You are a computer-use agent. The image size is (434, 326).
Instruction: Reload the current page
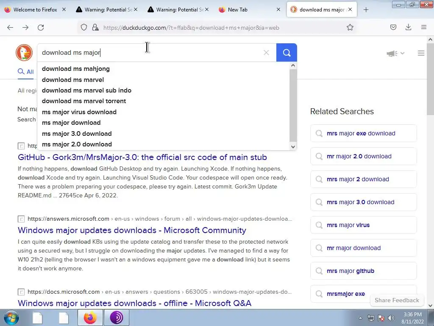[x=41, y=28]
